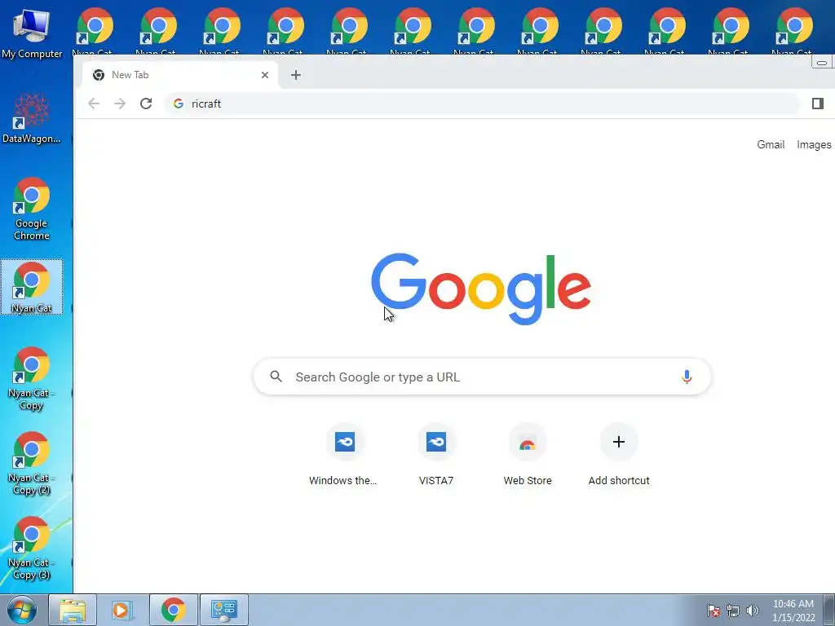
Task: Select the Nyan Cat desktop shortcut in the left column
Action: pyautogui.click(x=32, y=287)
